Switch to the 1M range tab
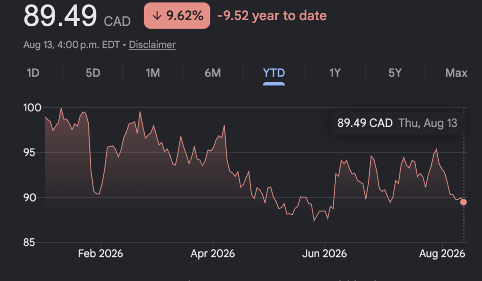The image size is (482, 281). [x=153, y=73]
